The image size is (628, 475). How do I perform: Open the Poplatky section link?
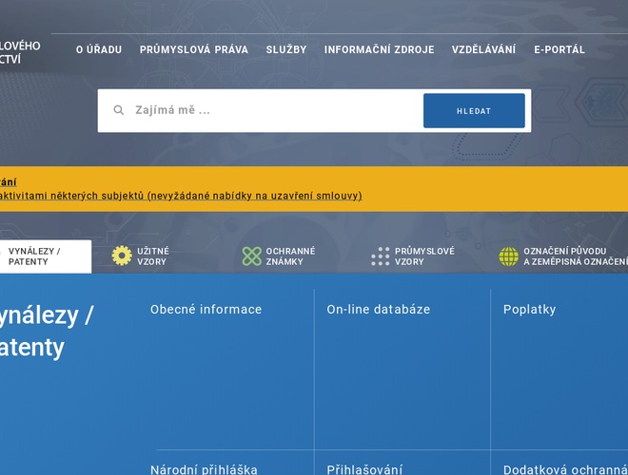coord(529,310)
